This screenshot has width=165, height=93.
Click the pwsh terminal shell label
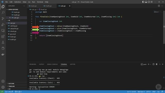click(x=144, y=64)
